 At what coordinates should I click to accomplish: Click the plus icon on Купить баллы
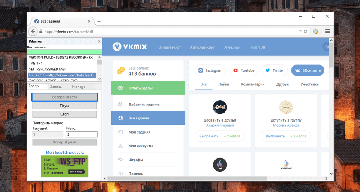pos(120,88)
